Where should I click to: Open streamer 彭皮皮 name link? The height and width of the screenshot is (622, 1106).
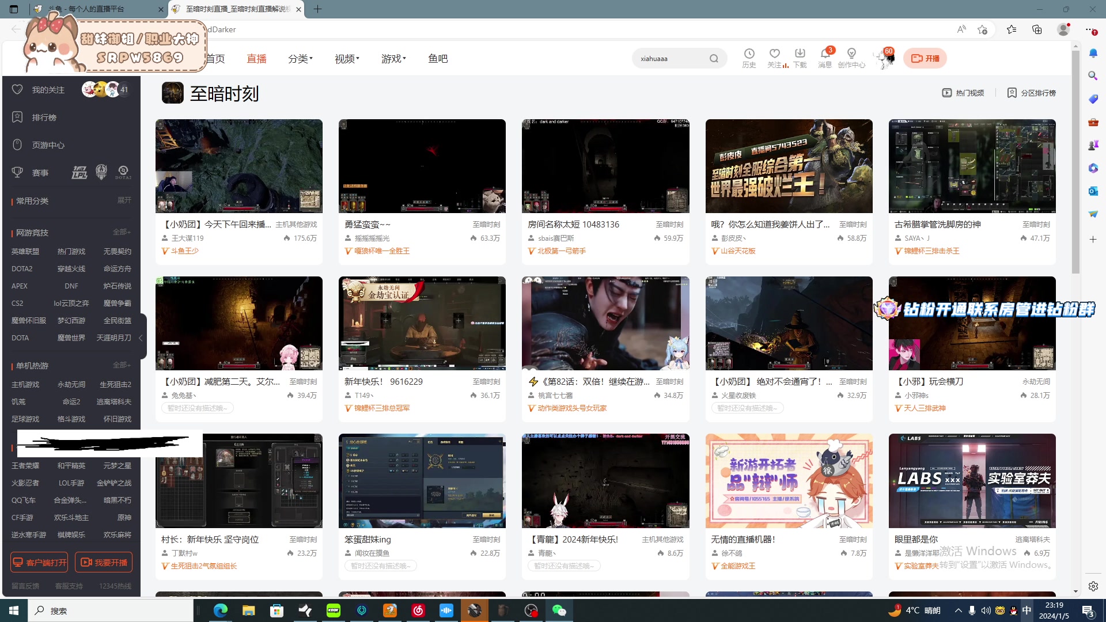coord(734,238)
